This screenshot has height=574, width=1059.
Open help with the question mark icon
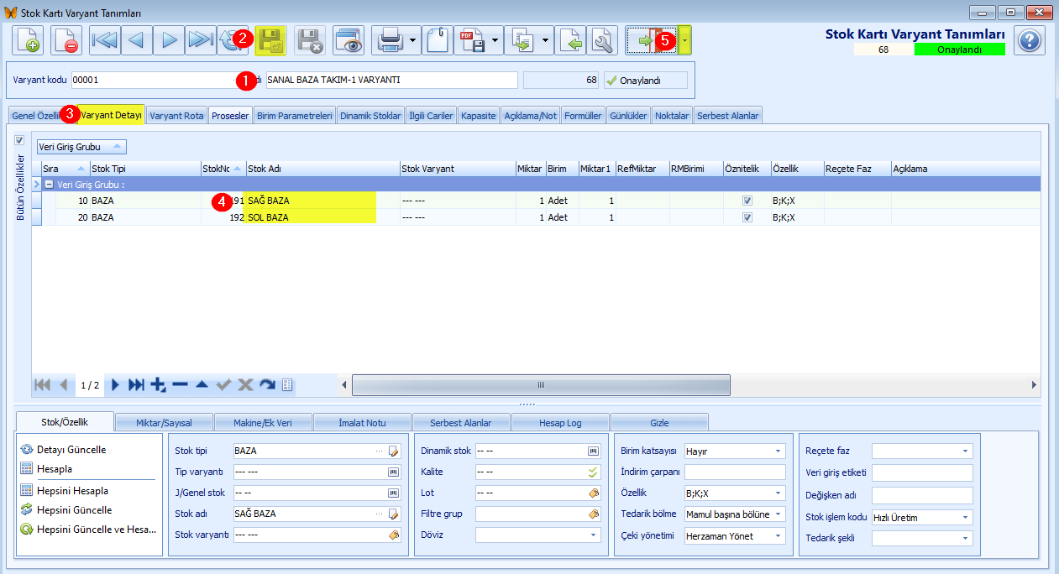(1029, 40)
